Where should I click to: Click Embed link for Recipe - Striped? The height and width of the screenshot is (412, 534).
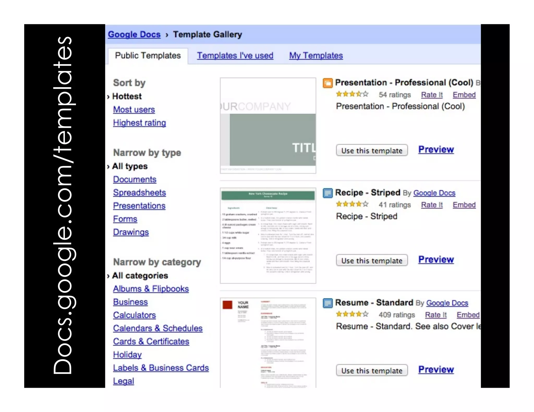[464, 205]
